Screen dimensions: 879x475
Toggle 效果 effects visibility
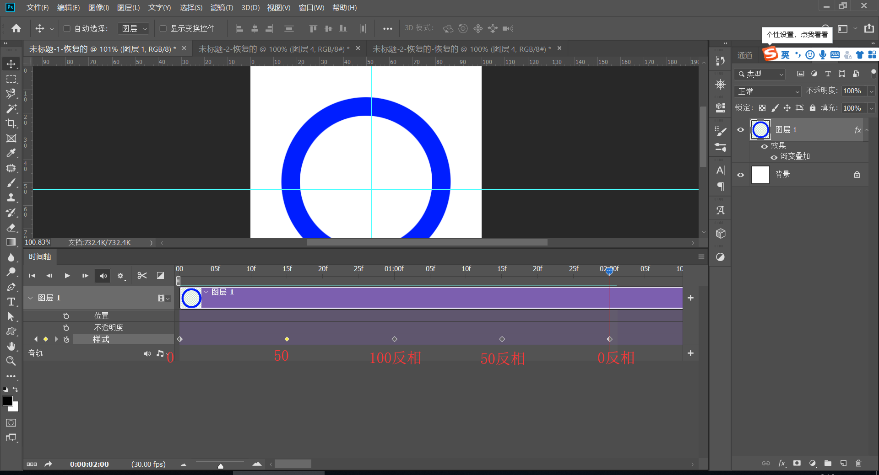764,146
